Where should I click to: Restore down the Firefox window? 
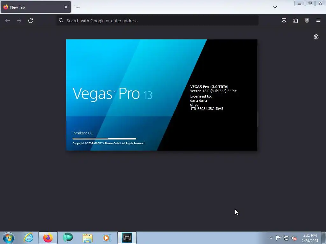pos(310,3)
